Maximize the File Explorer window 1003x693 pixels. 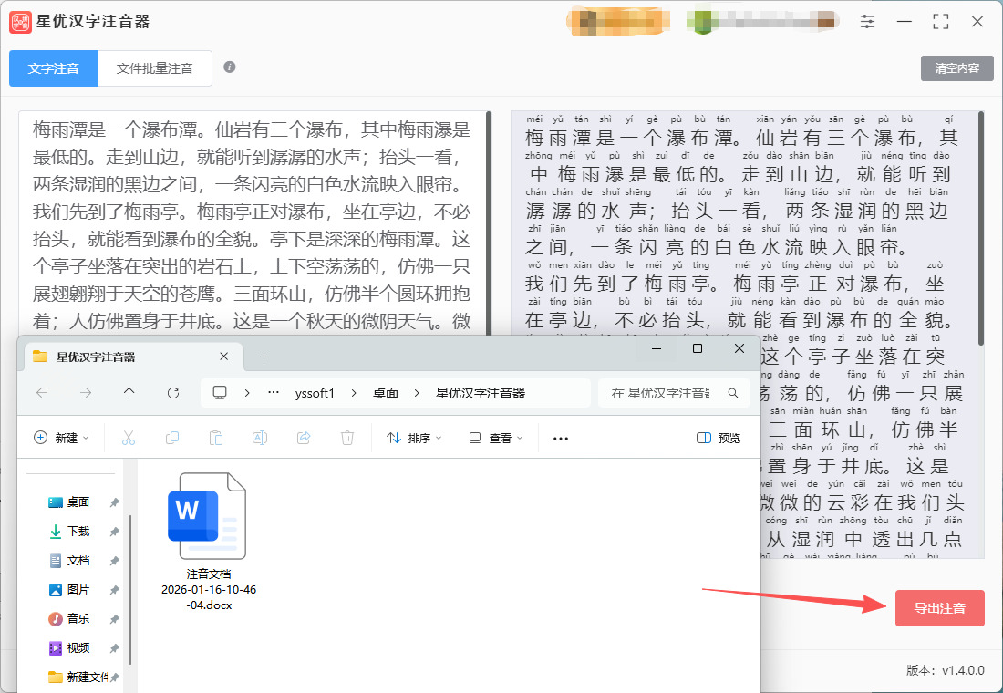click(x=698, y=348)
